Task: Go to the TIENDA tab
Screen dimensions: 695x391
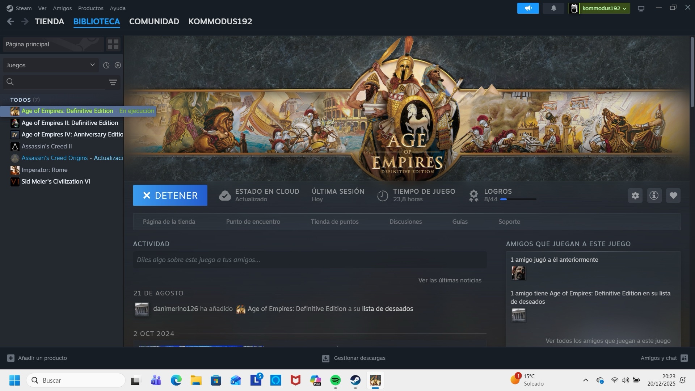Action: coord(49,21)
